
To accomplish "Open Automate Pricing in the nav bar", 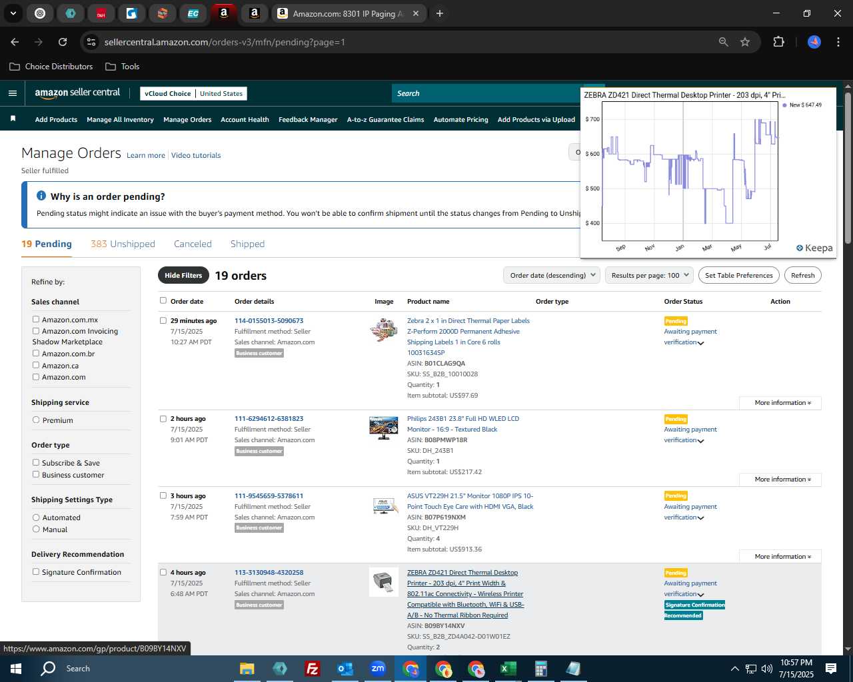I will pyautogui.click(x=460, y=119).
